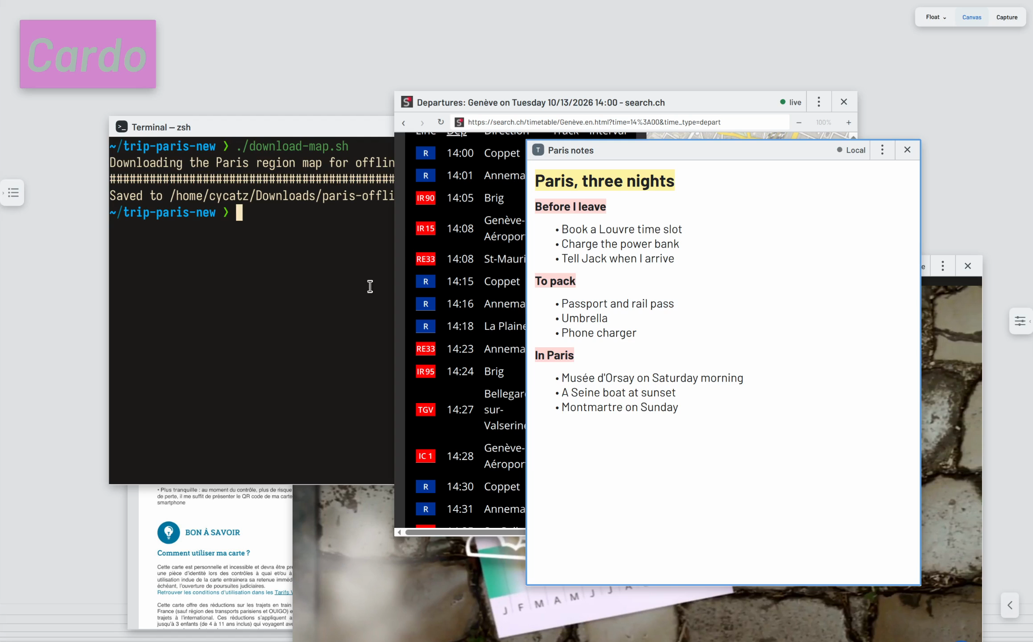Image resolution: width=1033 pixels, height=642 pixels.
Task: Click the search.ch URL address field
Action: (x=620, y=122)
